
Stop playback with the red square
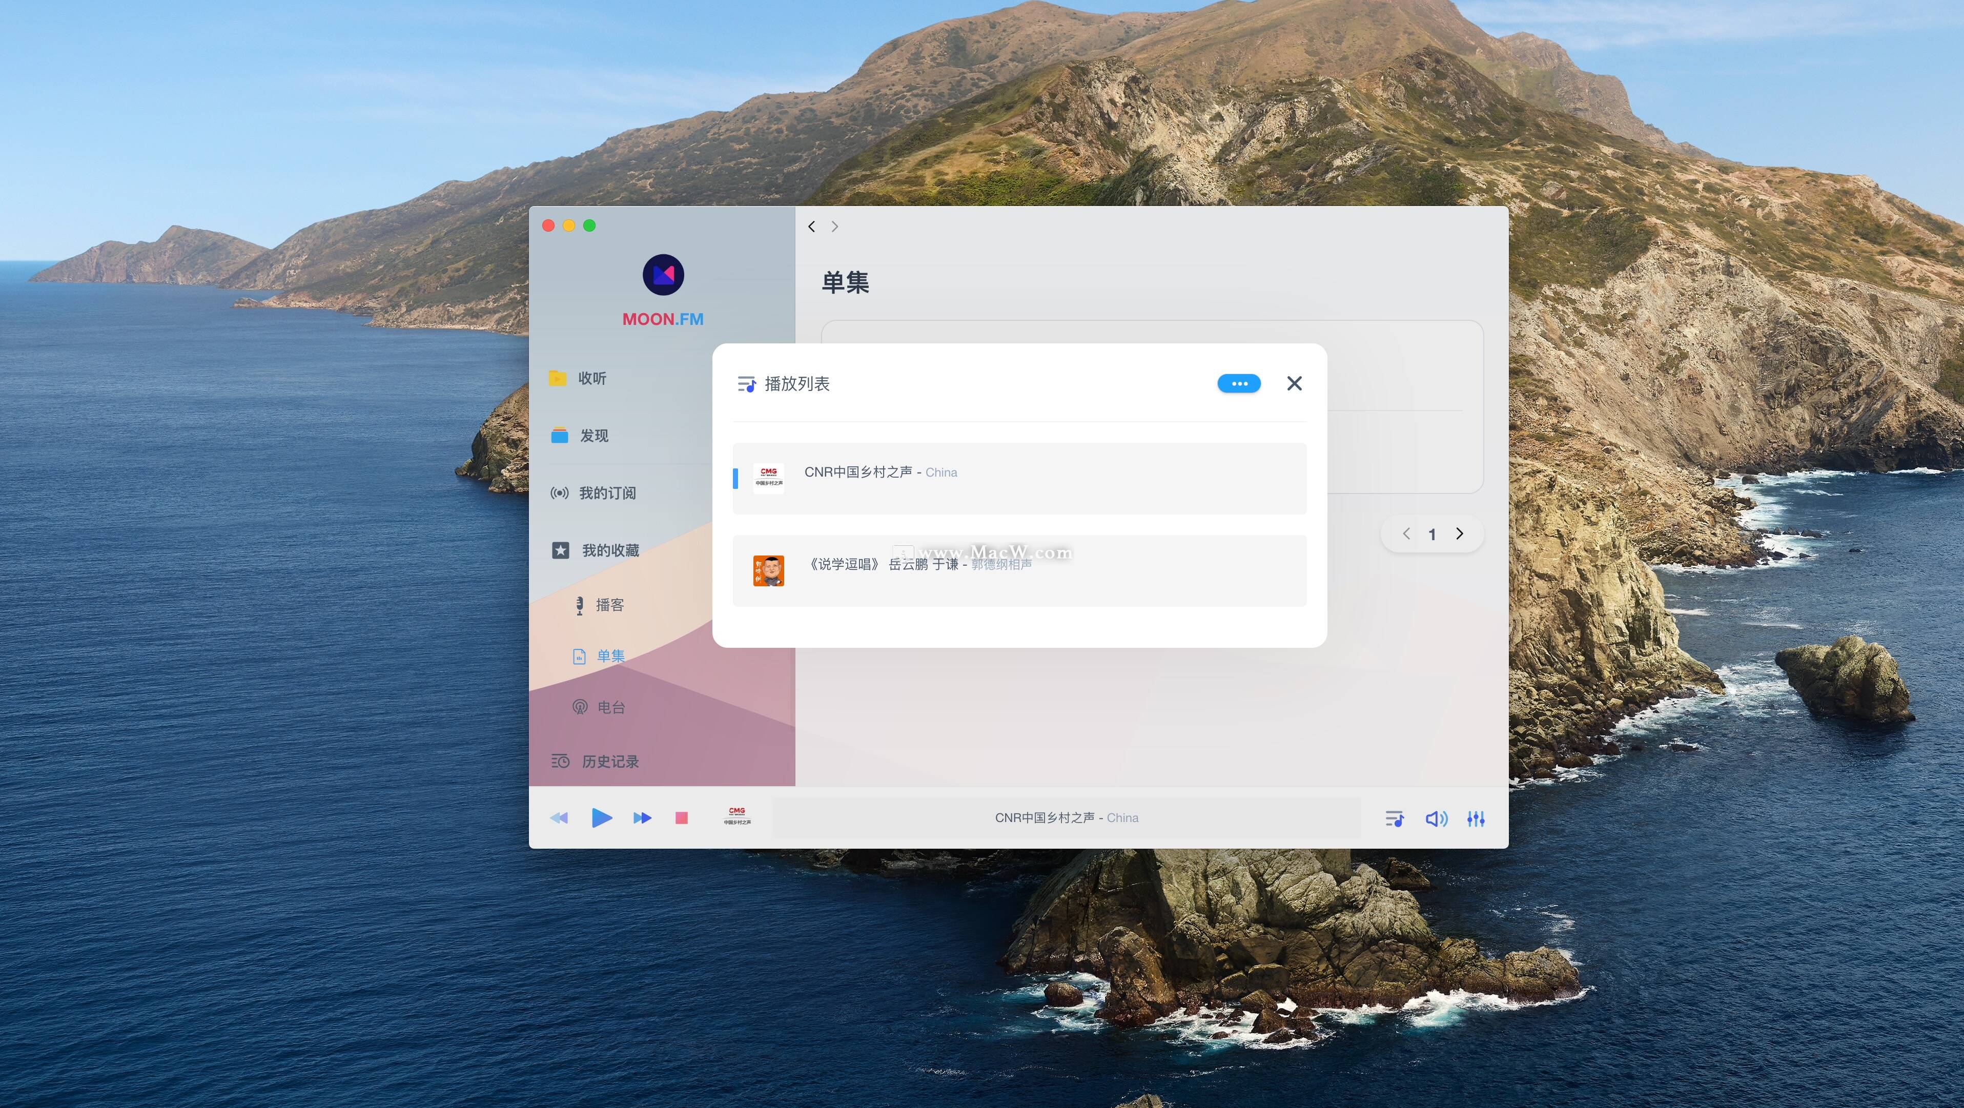coord(682,818)
